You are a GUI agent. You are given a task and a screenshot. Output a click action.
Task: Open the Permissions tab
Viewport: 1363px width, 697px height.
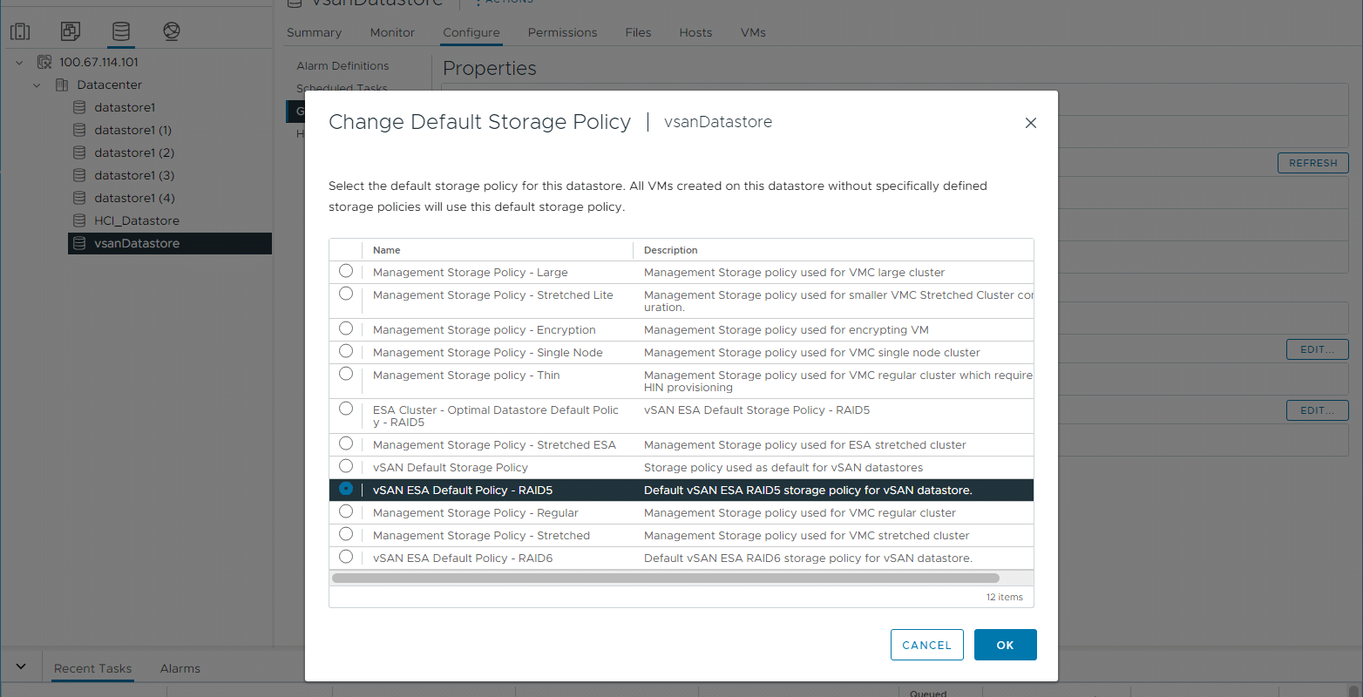[562, 32]
